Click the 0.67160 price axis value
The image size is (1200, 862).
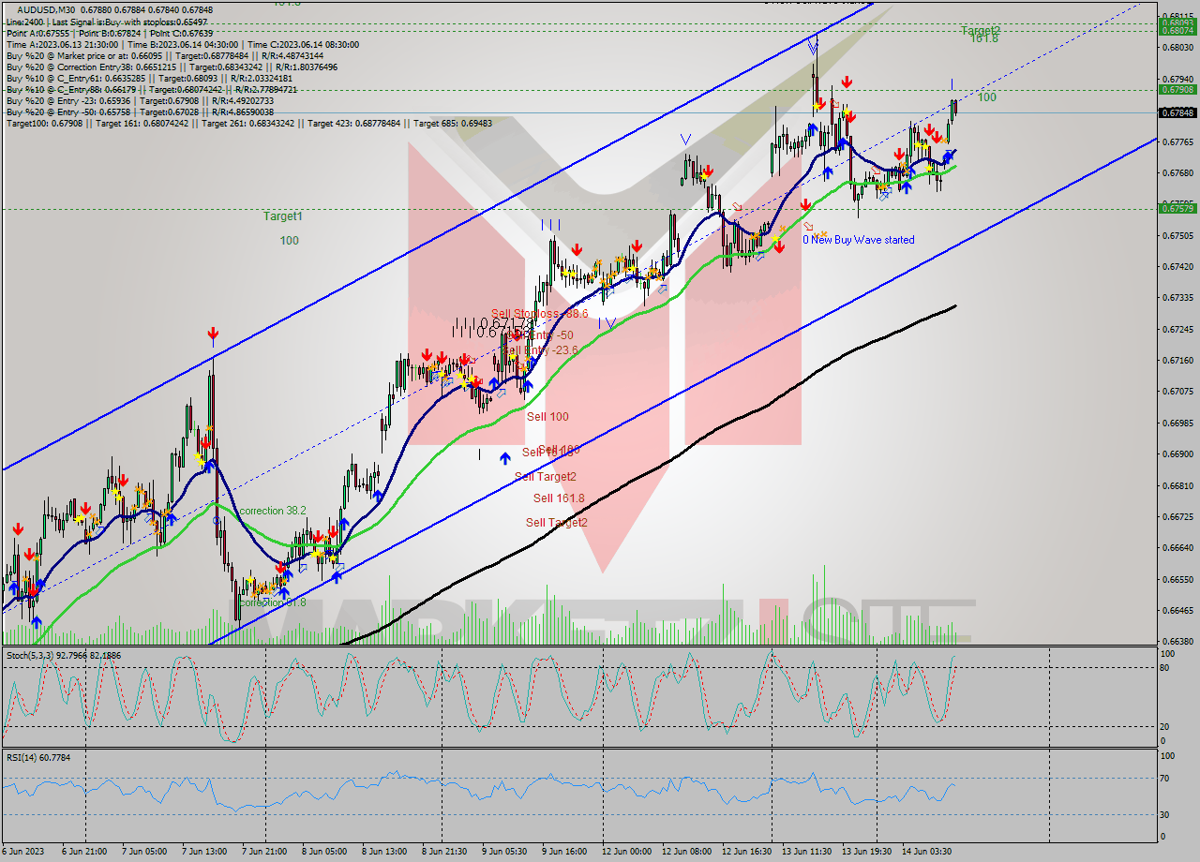point(1177,360)
